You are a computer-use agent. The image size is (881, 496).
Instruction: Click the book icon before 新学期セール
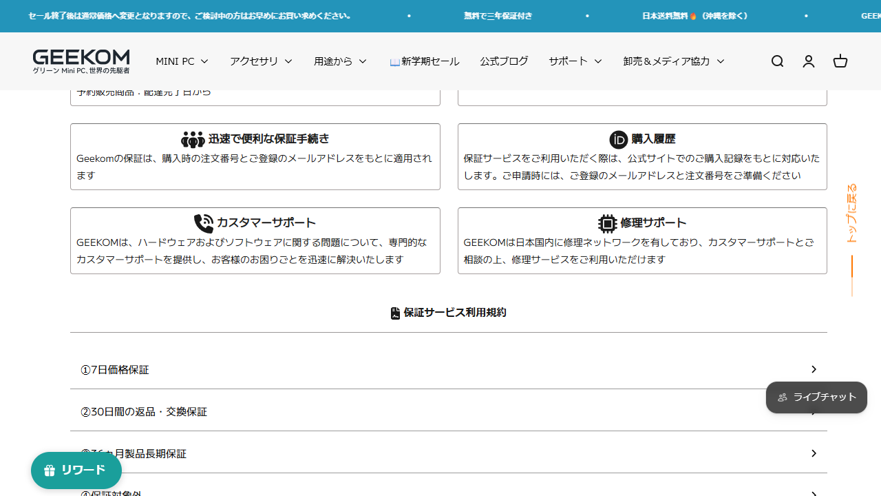[x=394, y=62]
